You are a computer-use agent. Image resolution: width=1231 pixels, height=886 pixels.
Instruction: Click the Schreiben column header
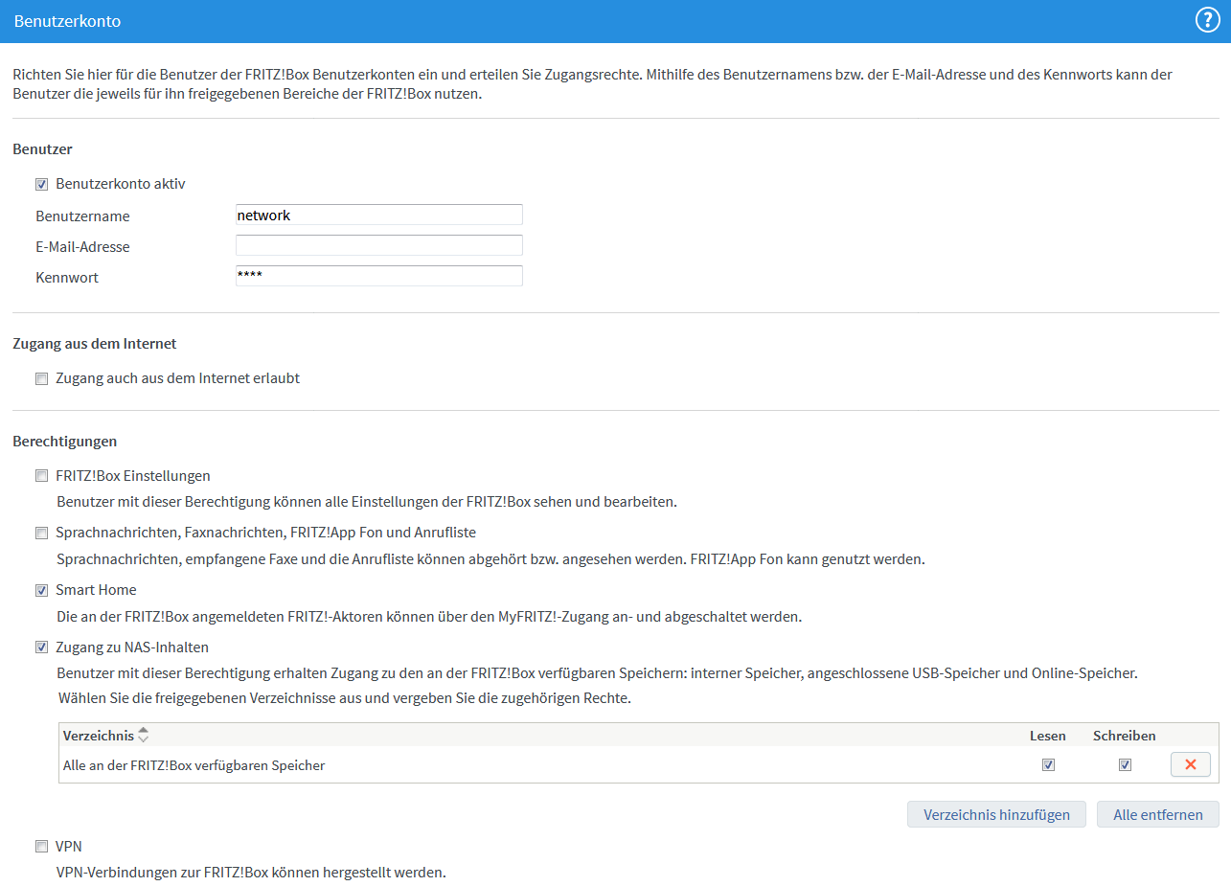tap(1125, 736)
